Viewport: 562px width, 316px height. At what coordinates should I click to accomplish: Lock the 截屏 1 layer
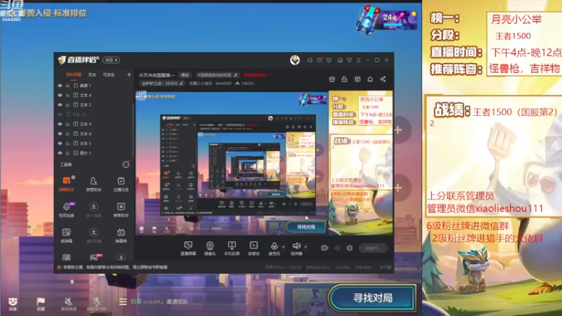tap(67, 86)
